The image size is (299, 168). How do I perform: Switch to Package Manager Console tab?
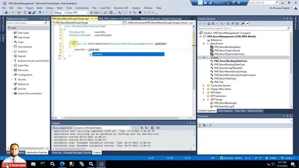77,153
